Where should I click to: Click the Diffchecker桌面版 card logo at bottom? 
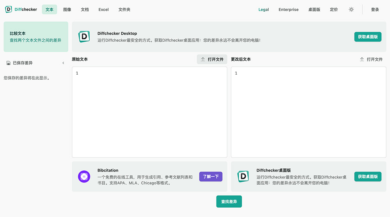(243, 177)
